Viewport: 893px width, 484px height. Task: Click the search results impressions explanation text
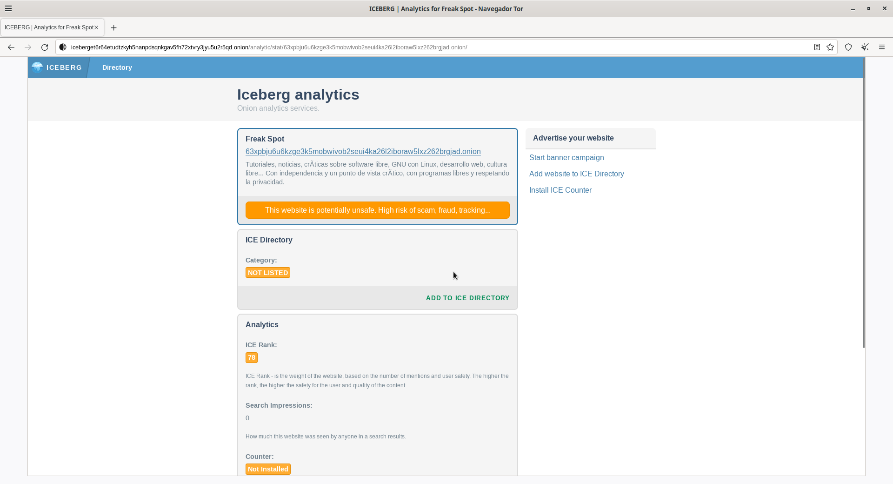326,437
